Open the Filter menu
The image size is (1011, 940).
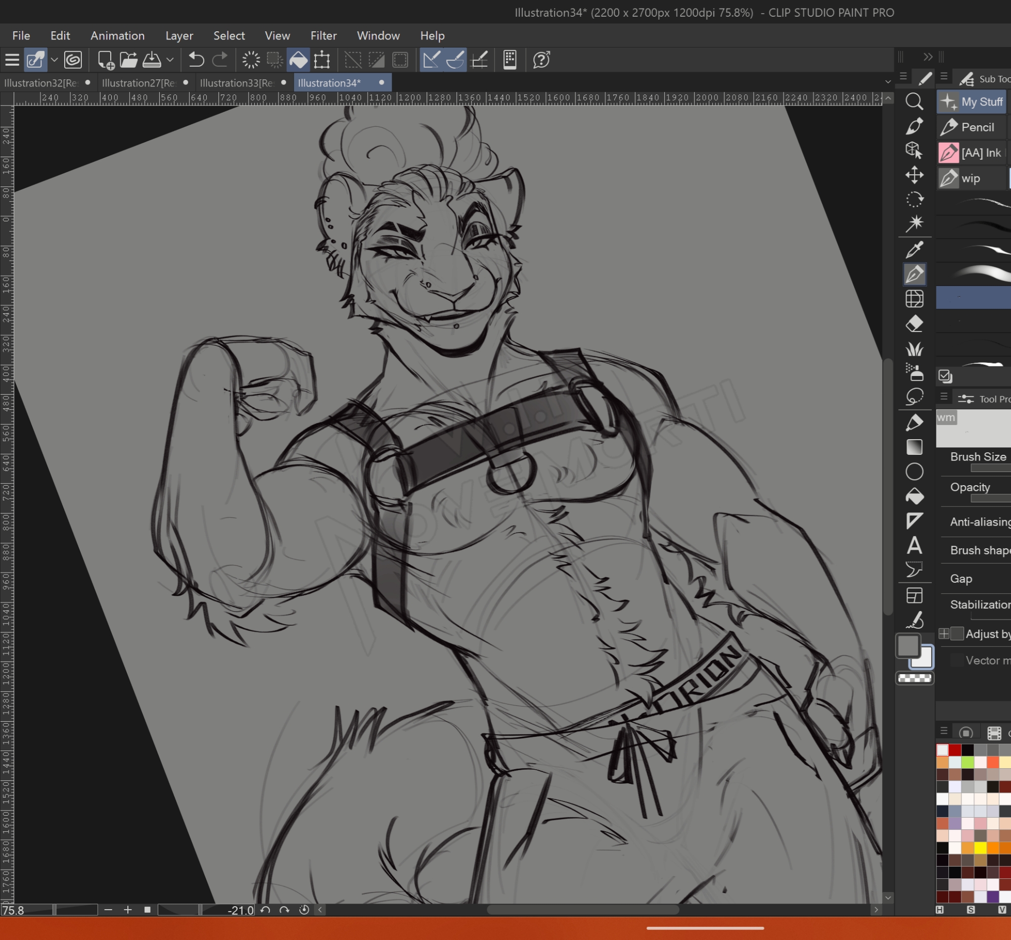(x=324, y=35)
